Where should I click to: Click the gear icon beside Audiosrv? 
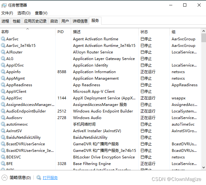click(3, 117)
